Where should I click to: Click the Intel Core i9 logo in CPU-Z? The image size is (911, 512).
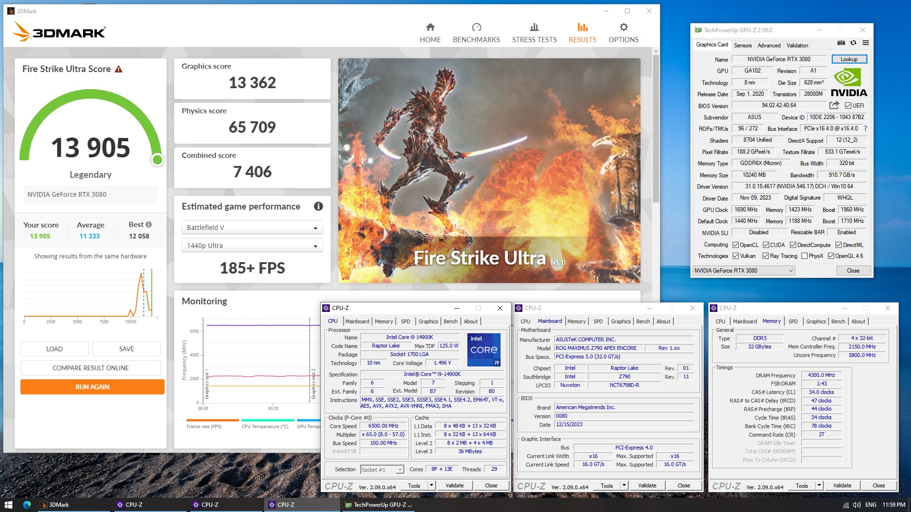(x=484, y=350)
